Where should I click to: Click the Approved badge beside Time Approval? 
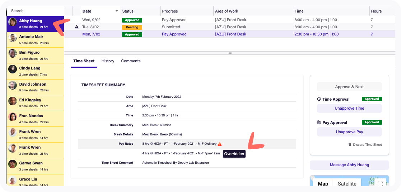[372, 99]
